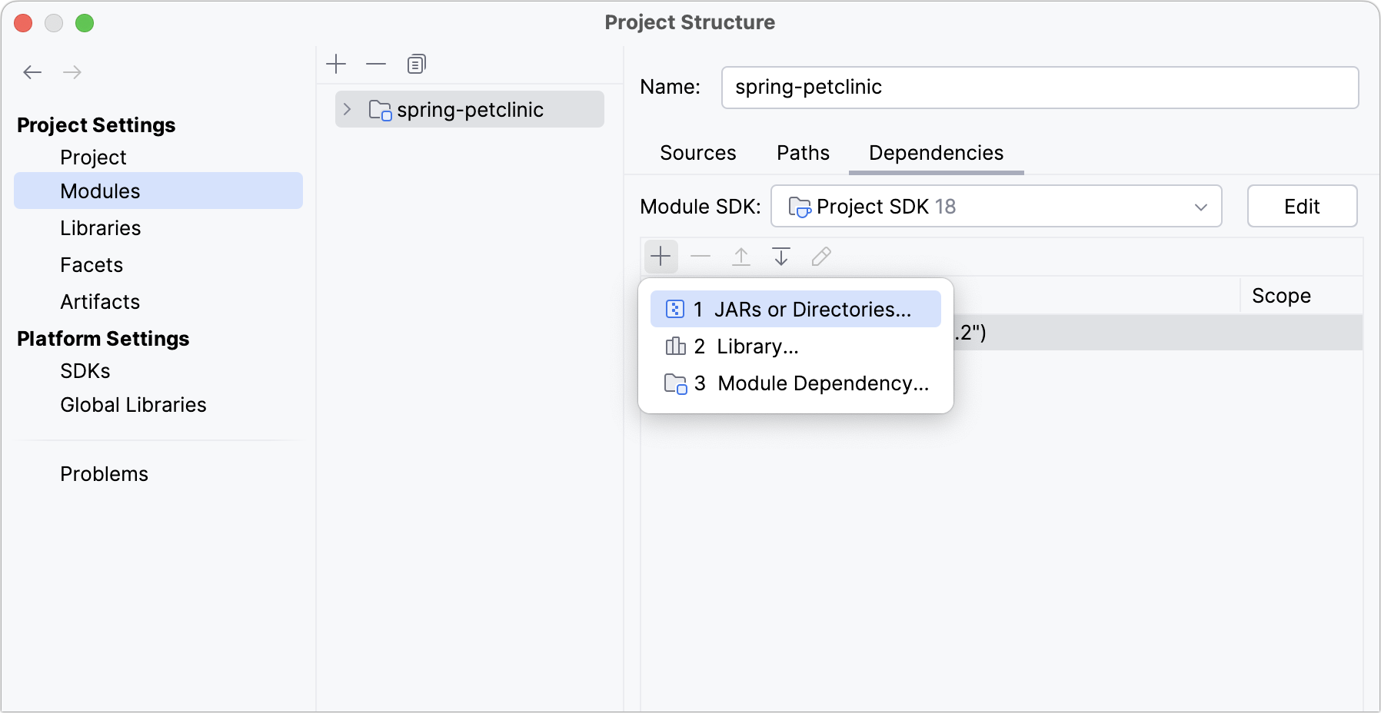1381x713 pixels.
Task: Expand the spring-petclinic module tree node
Action: tap(348, 109)
